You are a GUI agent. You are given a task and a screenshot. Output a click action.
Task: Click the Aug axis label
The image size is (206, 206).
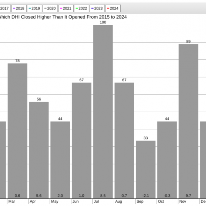click(x=118, y=202)
